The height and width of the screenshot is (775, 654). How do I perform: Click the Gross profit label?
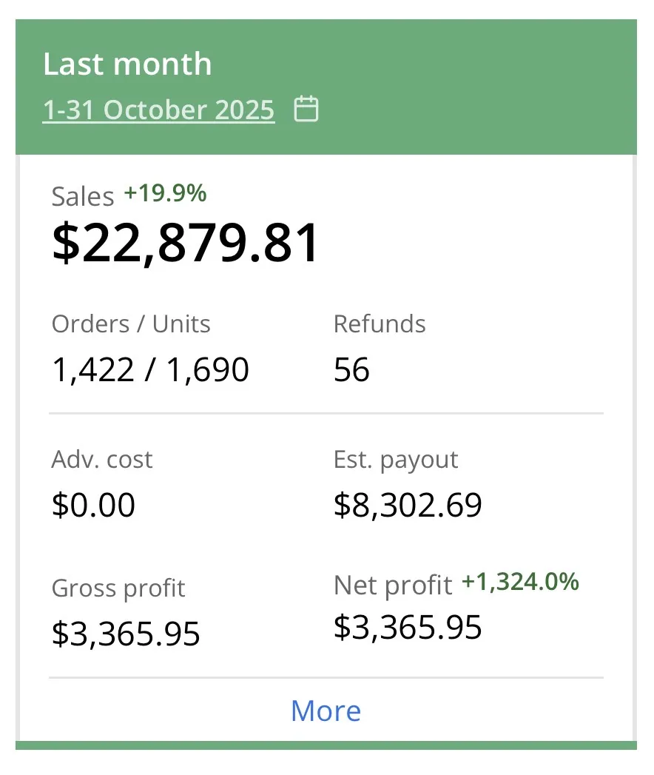[x=118, y=588]
